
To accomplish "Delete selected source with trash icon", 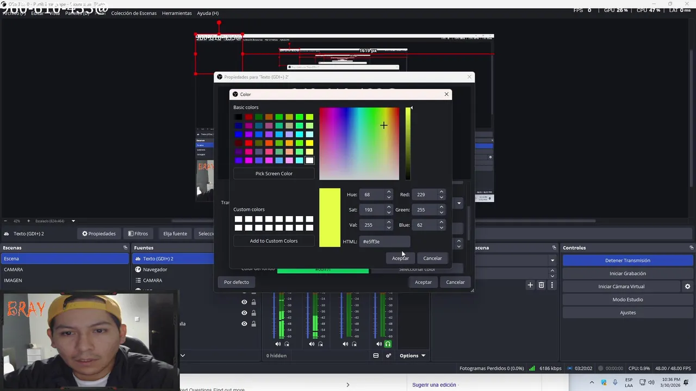I will [541, 285].
